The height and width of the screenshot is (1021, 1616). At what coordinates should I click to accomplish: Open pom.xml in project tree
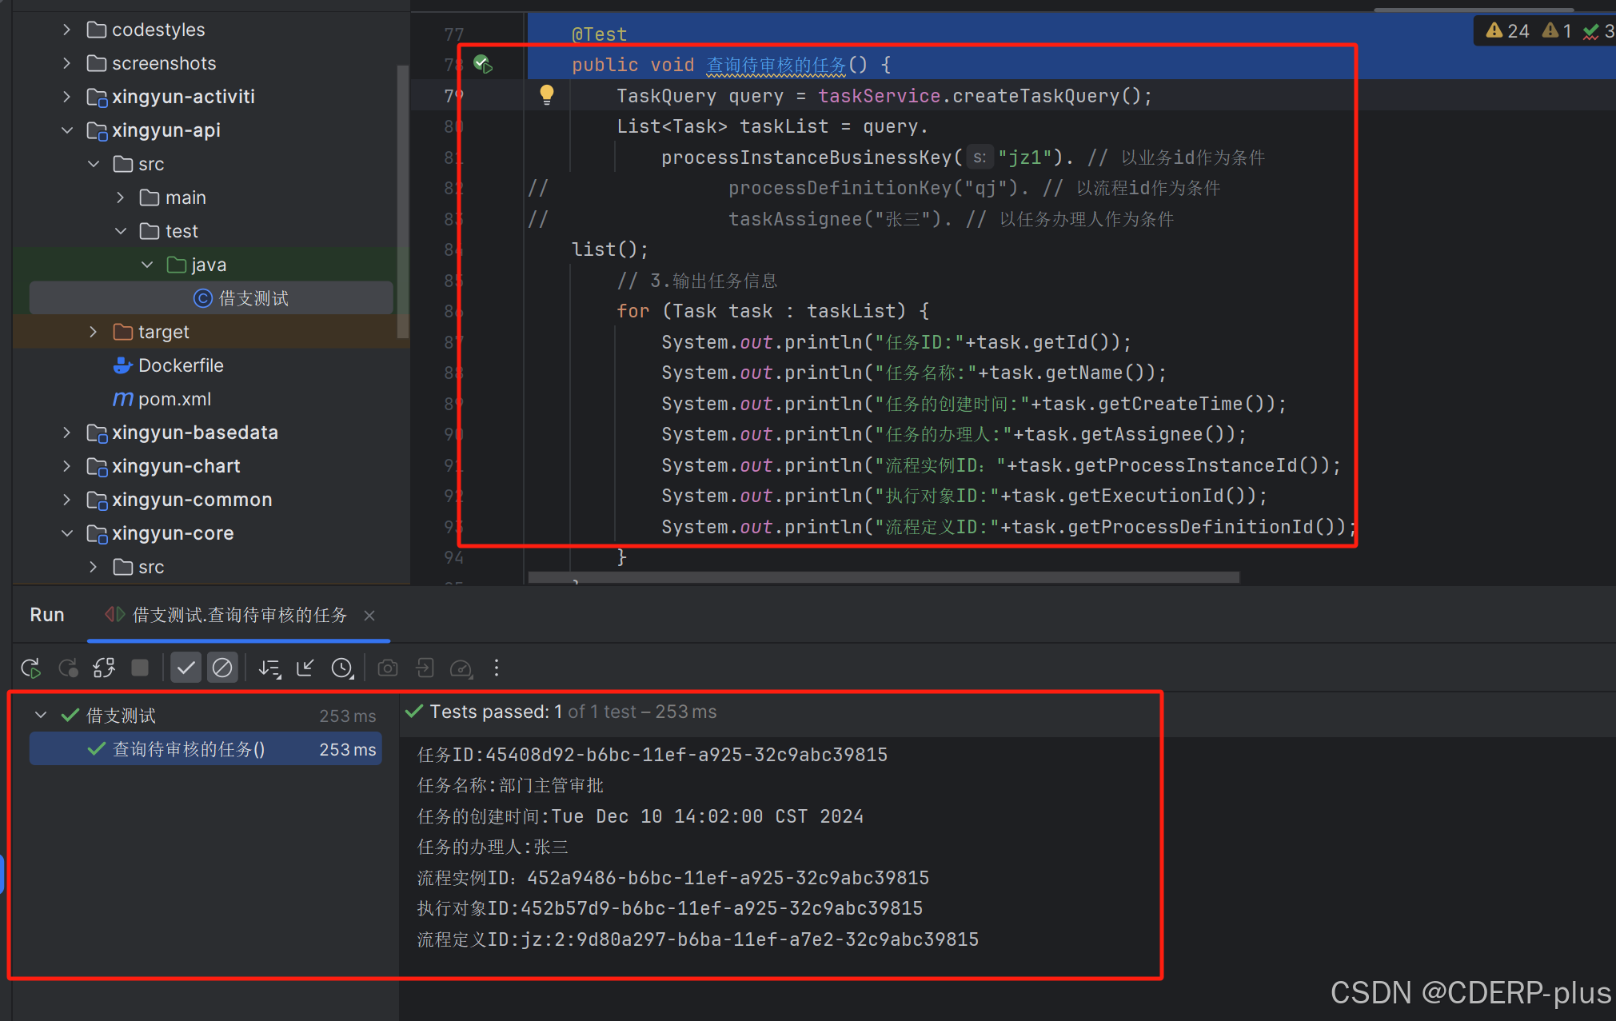174,399
